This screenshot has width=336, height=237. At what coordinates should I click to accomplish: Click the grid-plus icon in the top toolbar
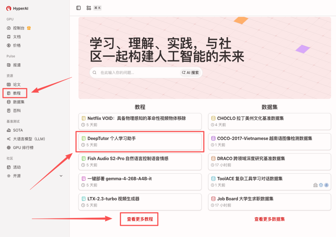89,7
